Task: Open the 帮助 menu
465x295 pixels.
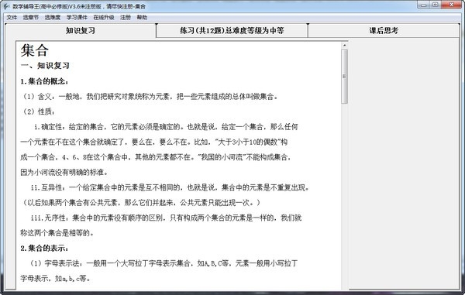Action: point(142,18)
